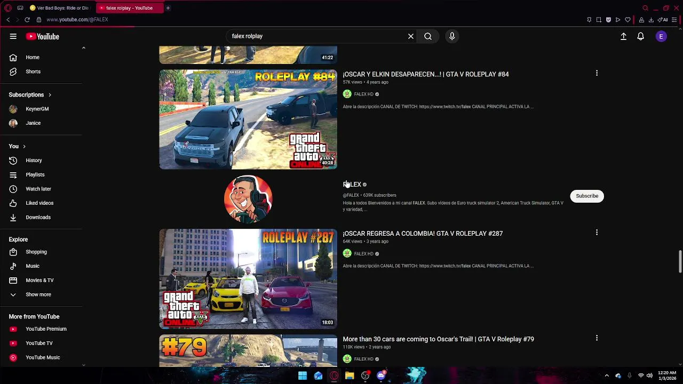Take a snapshot with the capture icon
Image resolution: width=683 pixels, height=384 pixels.
(599, 20)
